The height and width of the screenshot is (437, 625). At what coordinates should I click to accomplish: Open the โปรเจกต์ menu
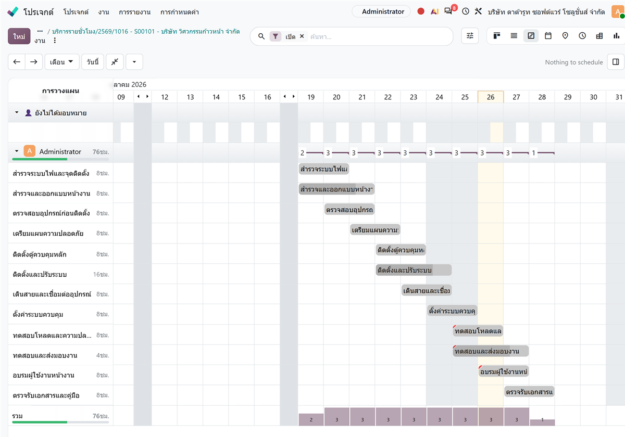coord(76,11)
